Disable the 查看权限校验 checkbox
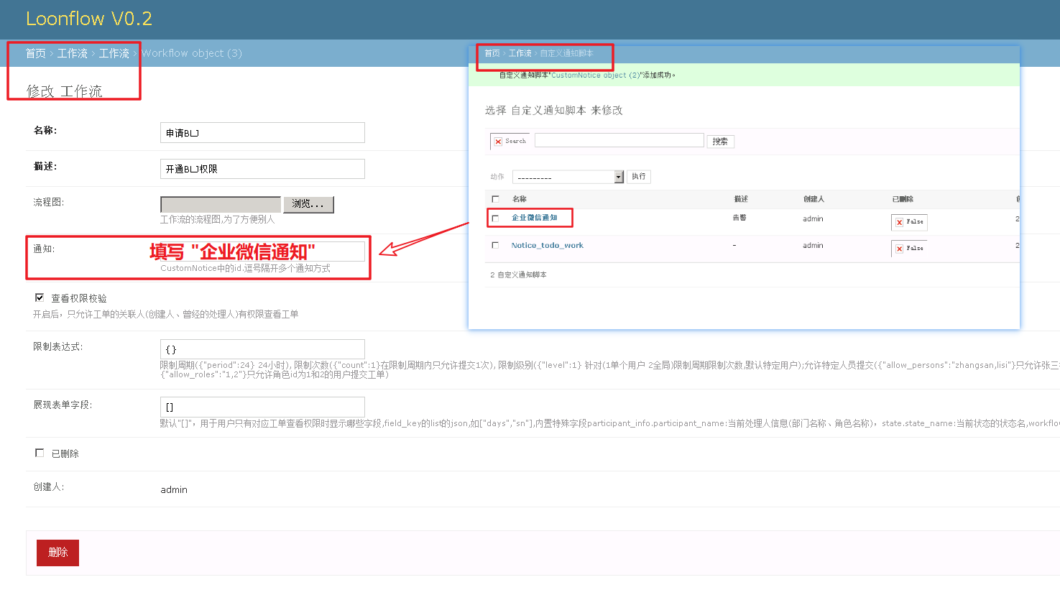This screenshot has width=1060, height=595. (40, 297)
